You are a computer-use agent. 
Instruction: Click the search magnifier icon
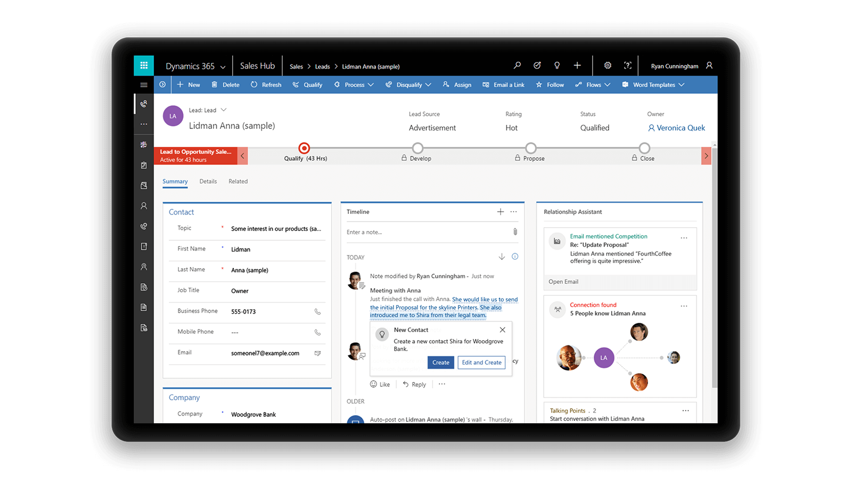point(517,65)
